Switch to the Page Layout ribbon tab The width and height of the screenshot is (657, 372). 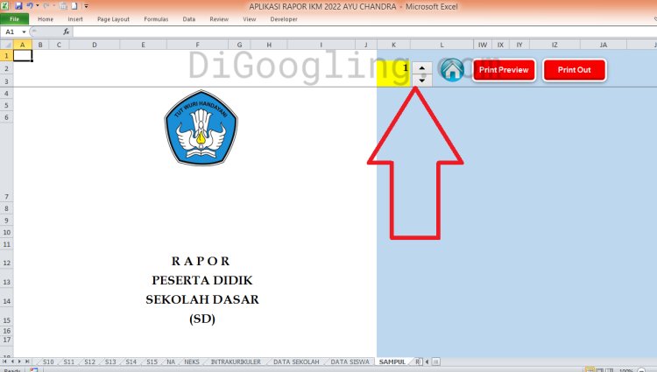pos(113,18)
